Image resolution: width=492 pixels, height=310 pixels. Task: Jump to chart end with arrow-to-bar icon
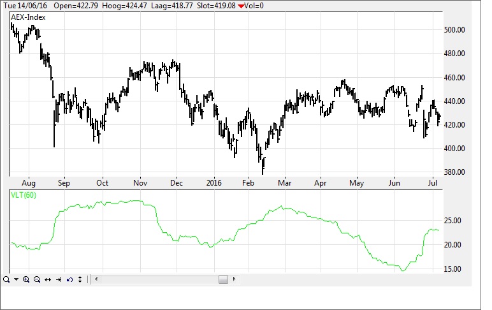tap(59, 279)
